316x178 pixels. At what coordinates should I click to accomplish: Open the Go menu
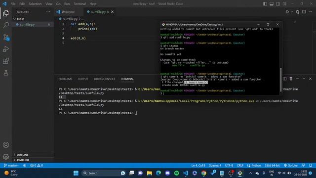[x=58, y=4]
